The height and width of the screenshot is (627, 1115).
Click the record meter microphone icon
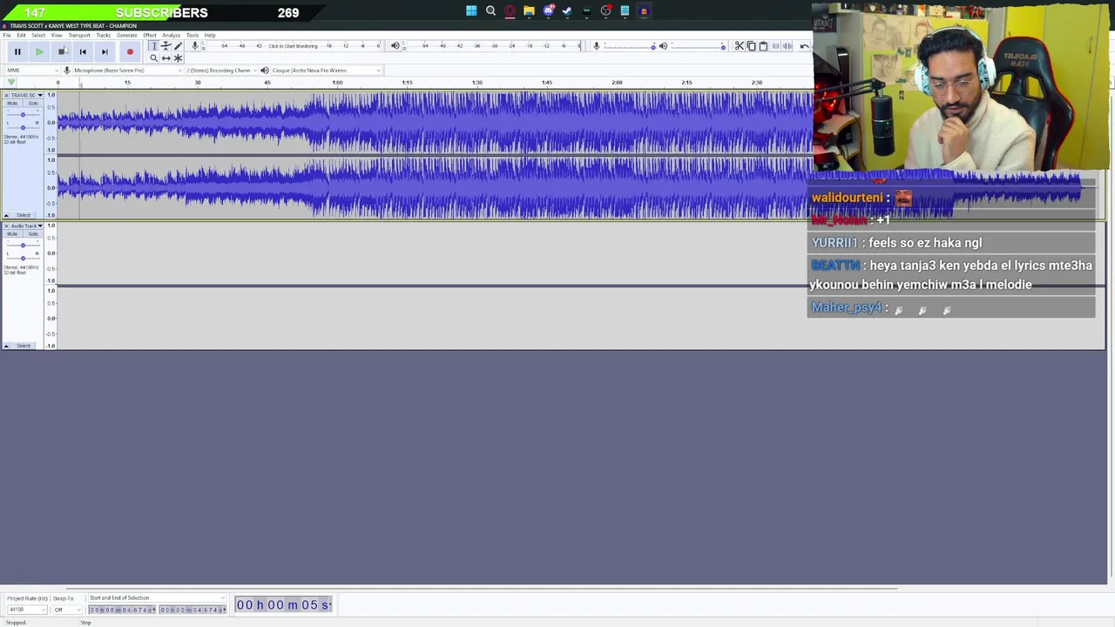(194, 46)
